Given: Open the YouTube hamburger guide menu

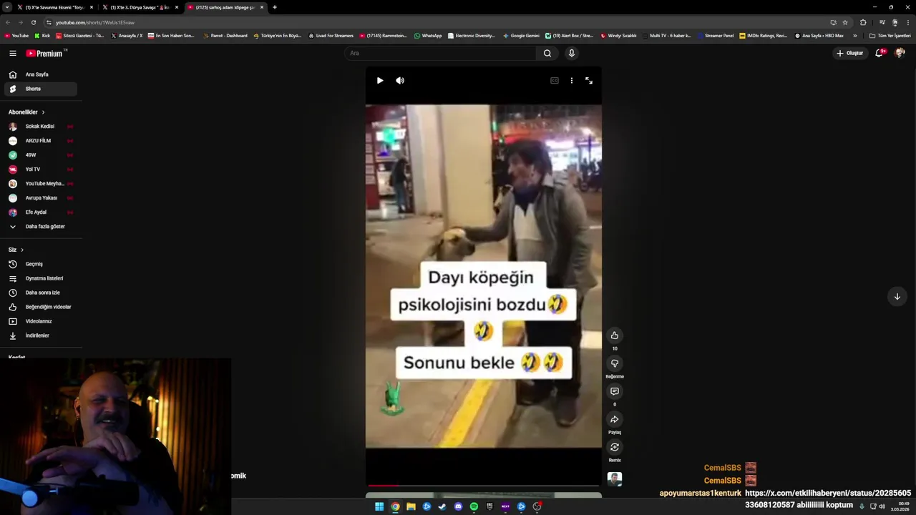Looking at the screenshot, I should pos(12,53).
